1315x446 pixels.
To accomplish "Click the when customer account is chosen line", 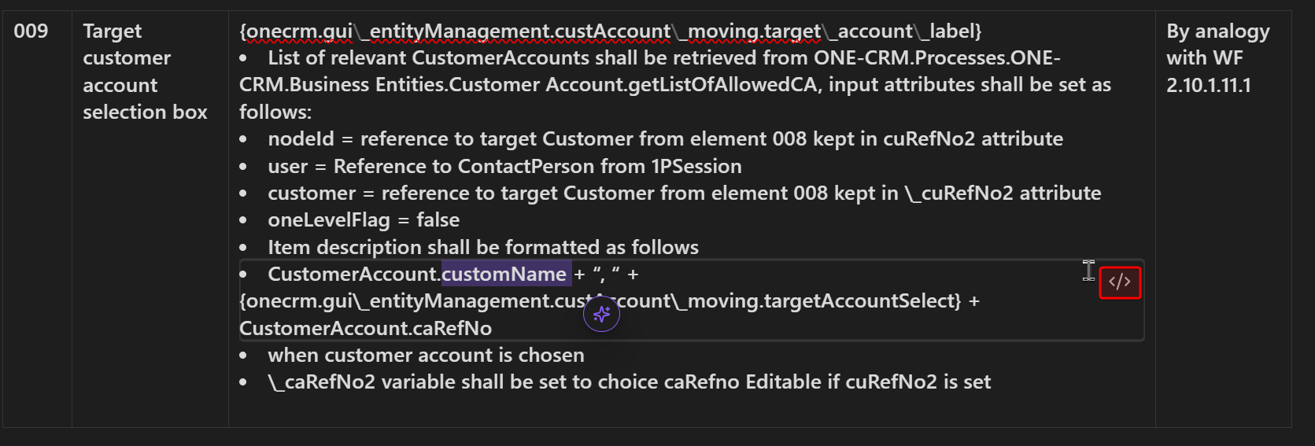I will click(x=426, y=355).
